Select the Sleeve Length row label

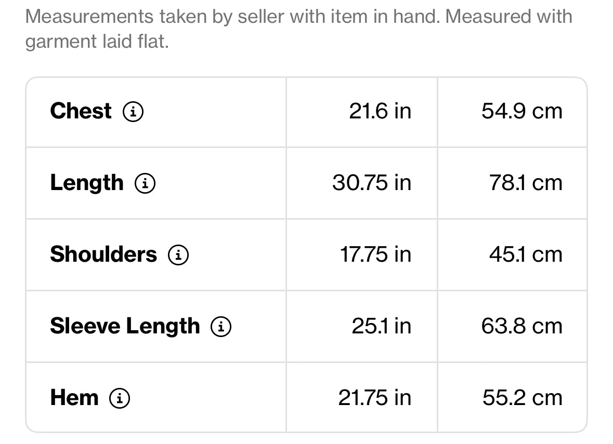(125, 327)
